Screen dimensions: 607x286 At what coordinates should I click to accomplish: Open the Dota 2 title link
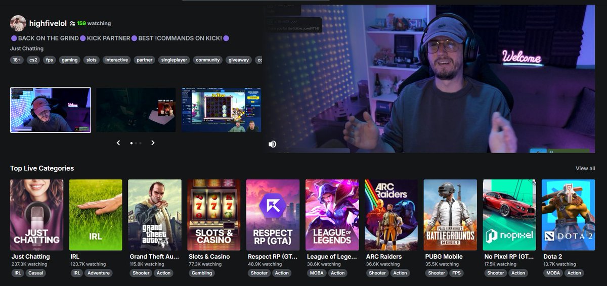(x=553, y=257)
